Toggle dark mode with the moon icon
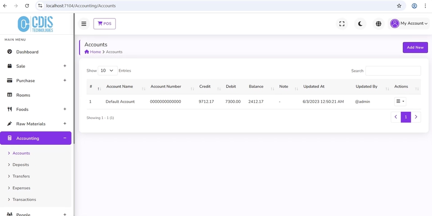The height and width of the screenshot is (216, 432). 360,24
